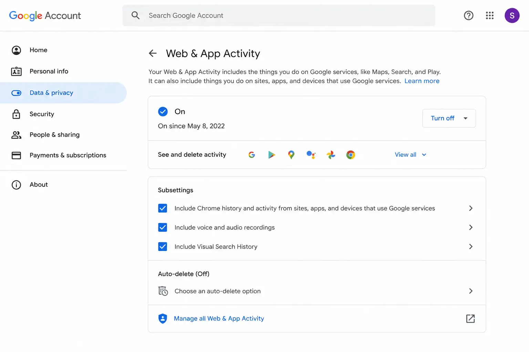Open Google Assistant activity icon

click(311, 155)
